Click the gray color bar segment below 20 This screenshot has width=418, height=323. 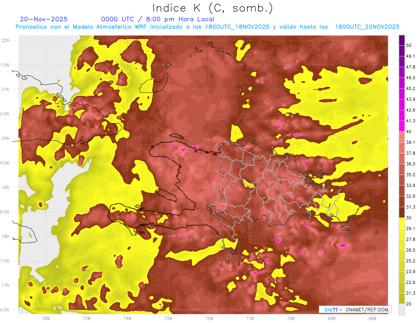click(402, 309)
